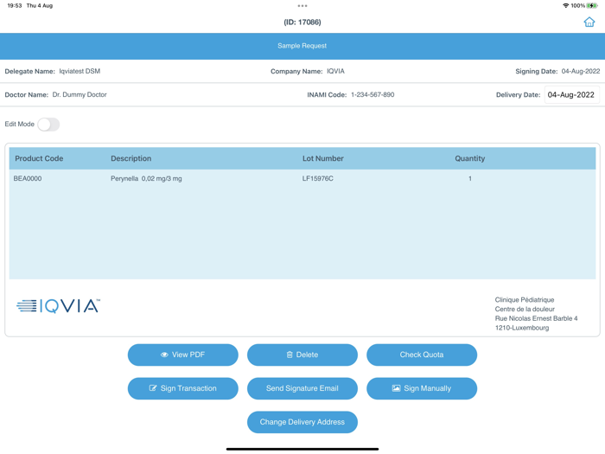Select product code BEA0000 cell
The height and width of the screenshot is (454, 605).
coord(28,179)
